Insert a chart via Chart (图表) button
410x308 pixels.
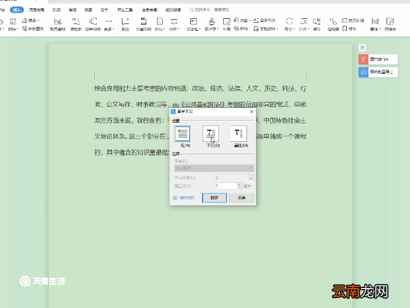[x=31, y=21]
